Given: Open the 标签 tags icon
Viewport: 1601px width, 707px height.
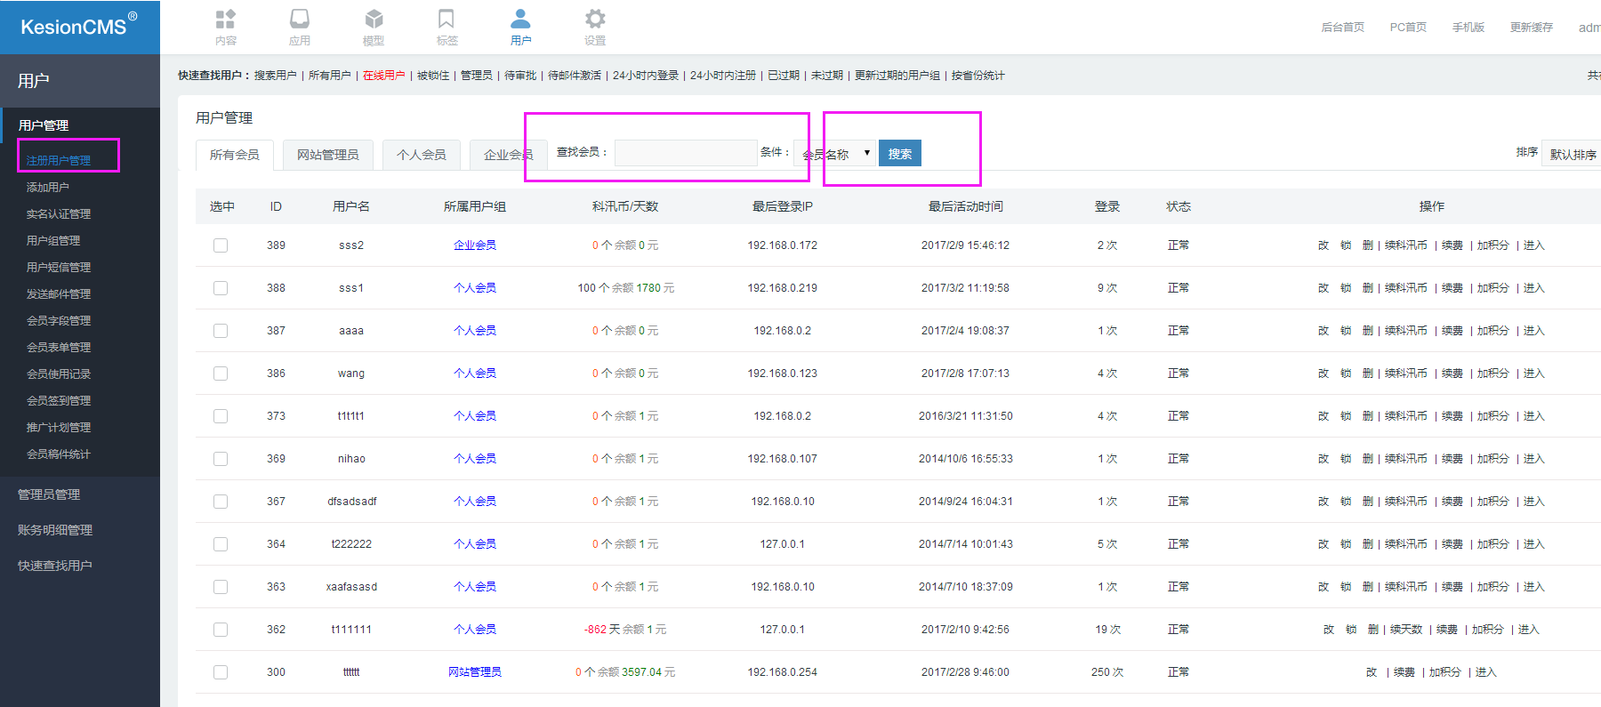Looking at the screenshot, I should (447, 27).
